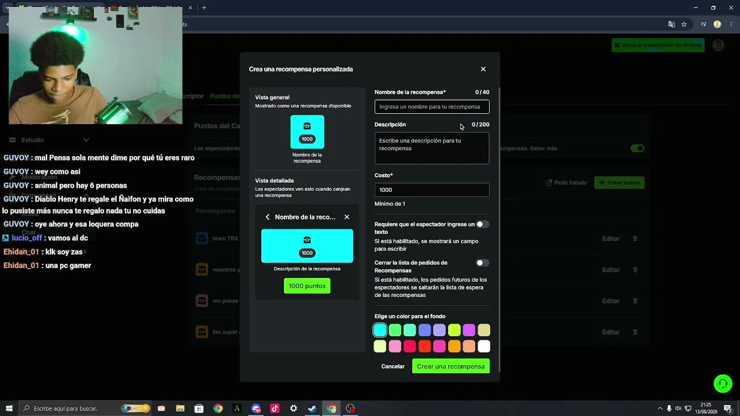Click into the Descripción text area
Image resolution: width=740 pixels, height=416 pixels.
(x=432, y=148)
